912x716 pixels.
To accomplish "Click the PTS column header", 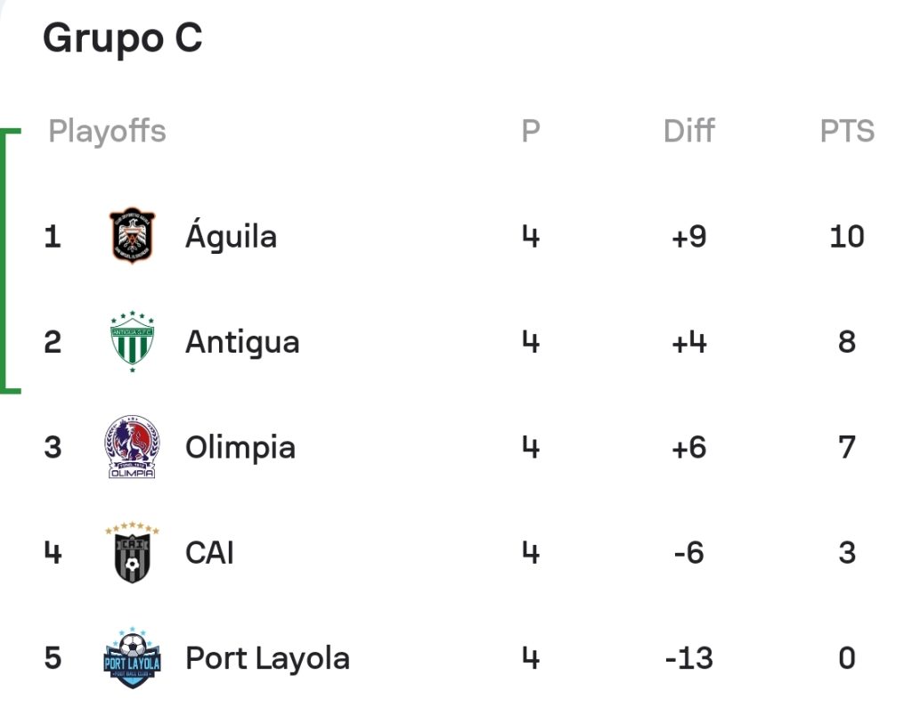I will coord(847,130).
